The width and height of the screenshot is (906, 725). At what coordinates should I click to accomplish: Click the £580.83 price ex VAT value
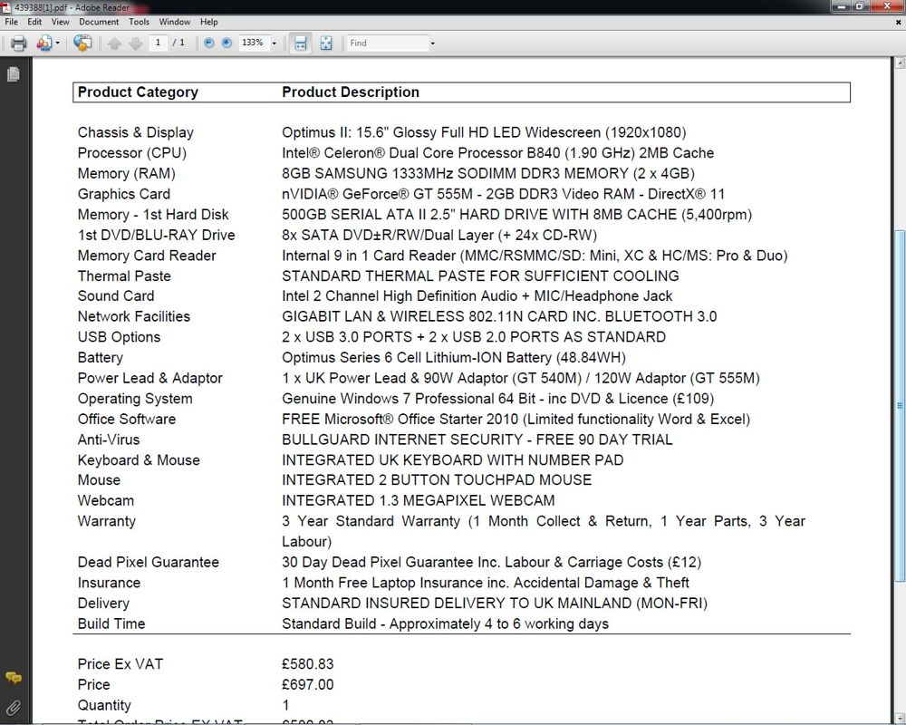pyautogui.click(x=308, y=664)
